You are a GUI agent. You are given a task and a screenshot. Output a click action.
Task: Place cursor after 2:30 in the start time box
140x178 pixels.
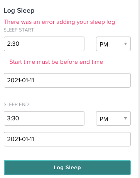point(20,44)
